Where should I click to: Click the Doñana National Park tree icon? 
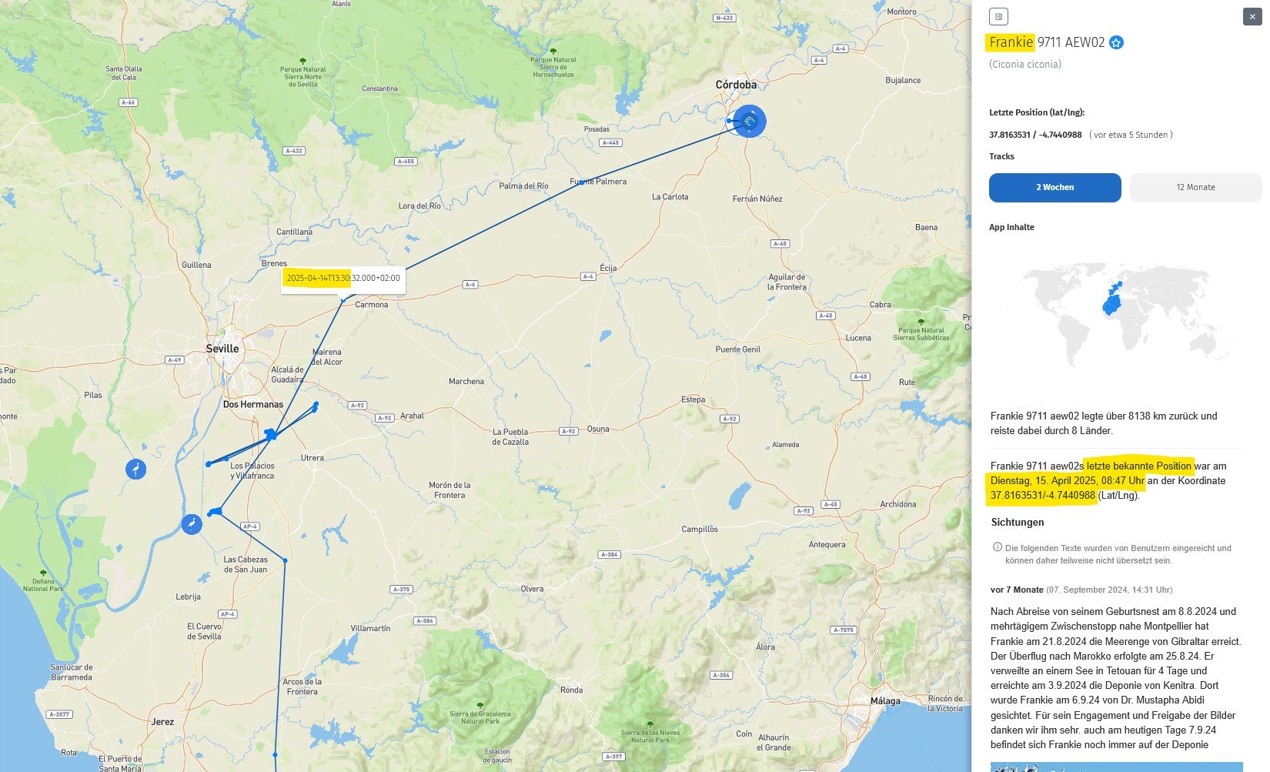(x=43, y=573)
